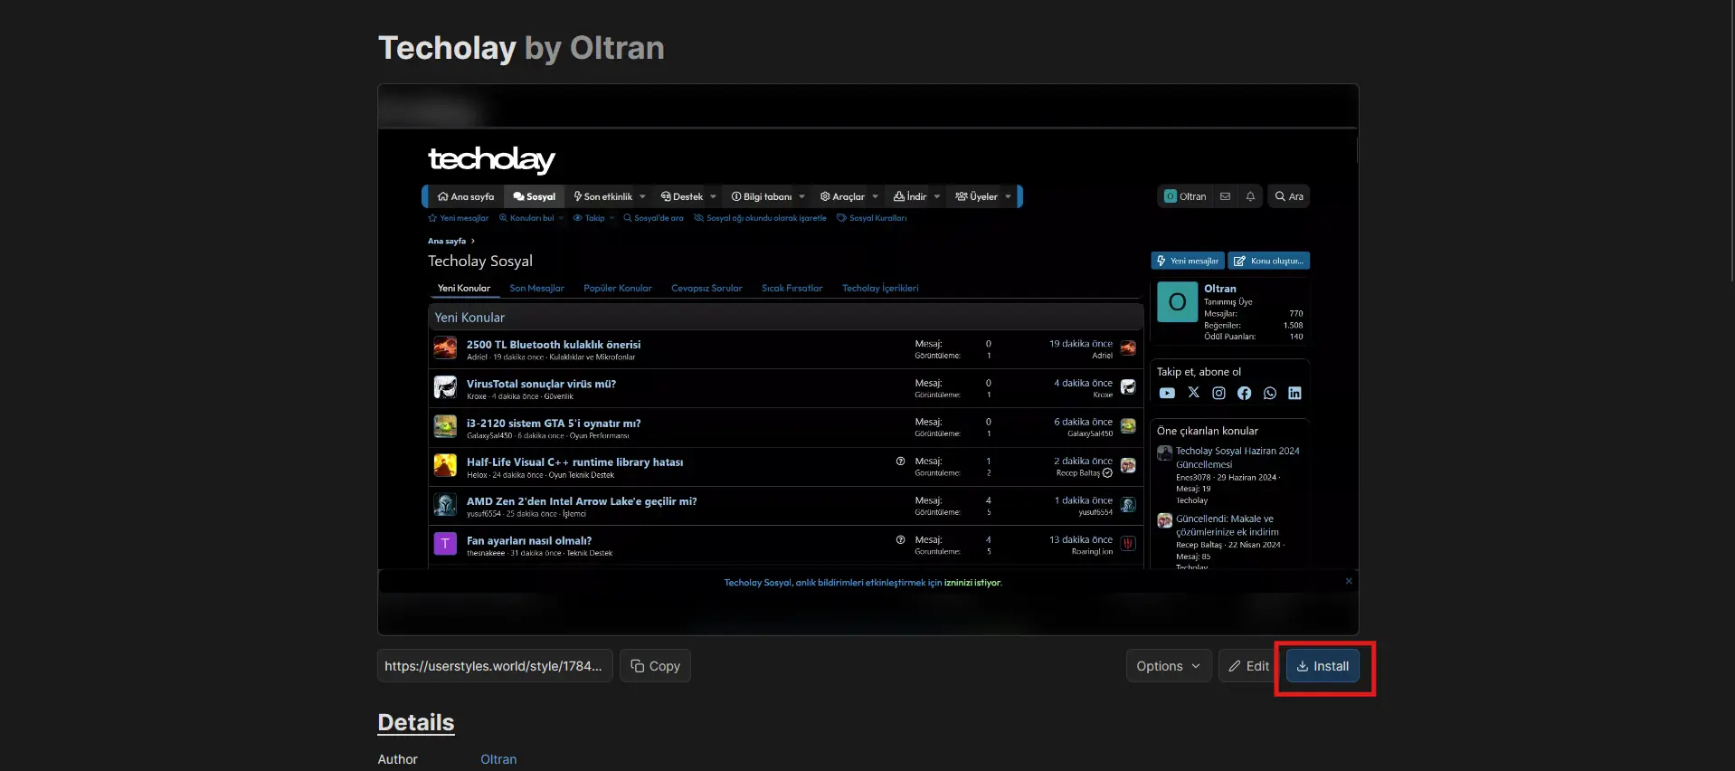Image resolution: width=1735 pixels, height=771 pixels.
Task: Copy the userstyle URL with Copy button
Action: (655, 666)
